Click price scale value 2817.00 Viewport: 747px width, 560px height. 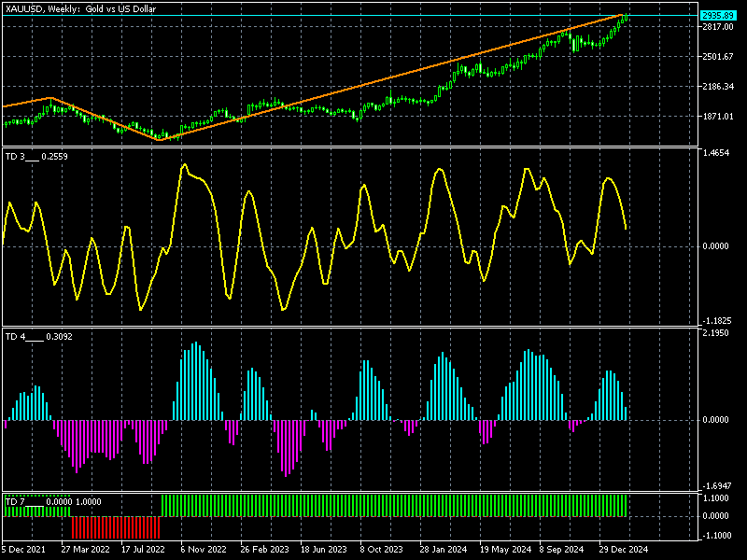(717, 27)
